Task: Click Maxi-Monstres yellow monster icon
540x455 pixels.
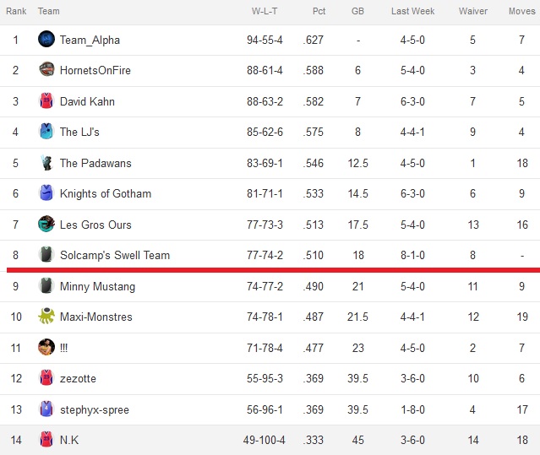Action: coord(46,316)
